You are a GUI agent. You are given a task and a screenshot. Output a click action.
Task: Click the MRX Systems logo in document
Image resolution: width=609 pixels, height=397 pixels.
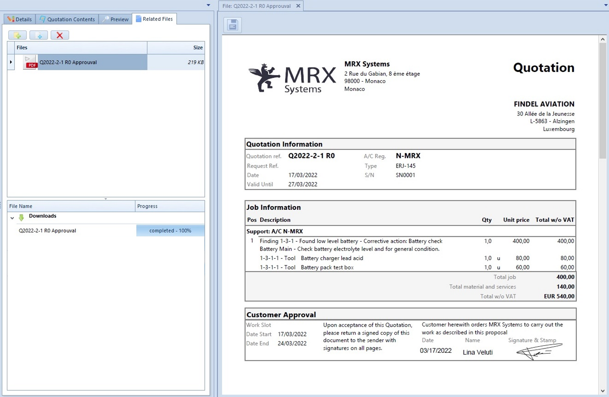[292, 79]
